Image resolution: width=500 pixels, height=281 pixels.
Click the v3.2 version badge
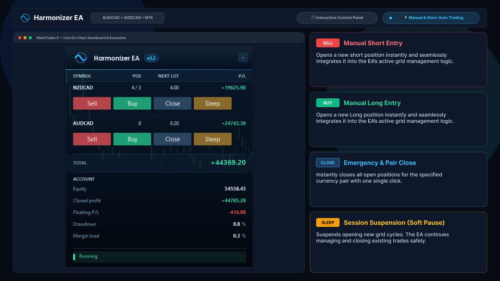[151, 58]
